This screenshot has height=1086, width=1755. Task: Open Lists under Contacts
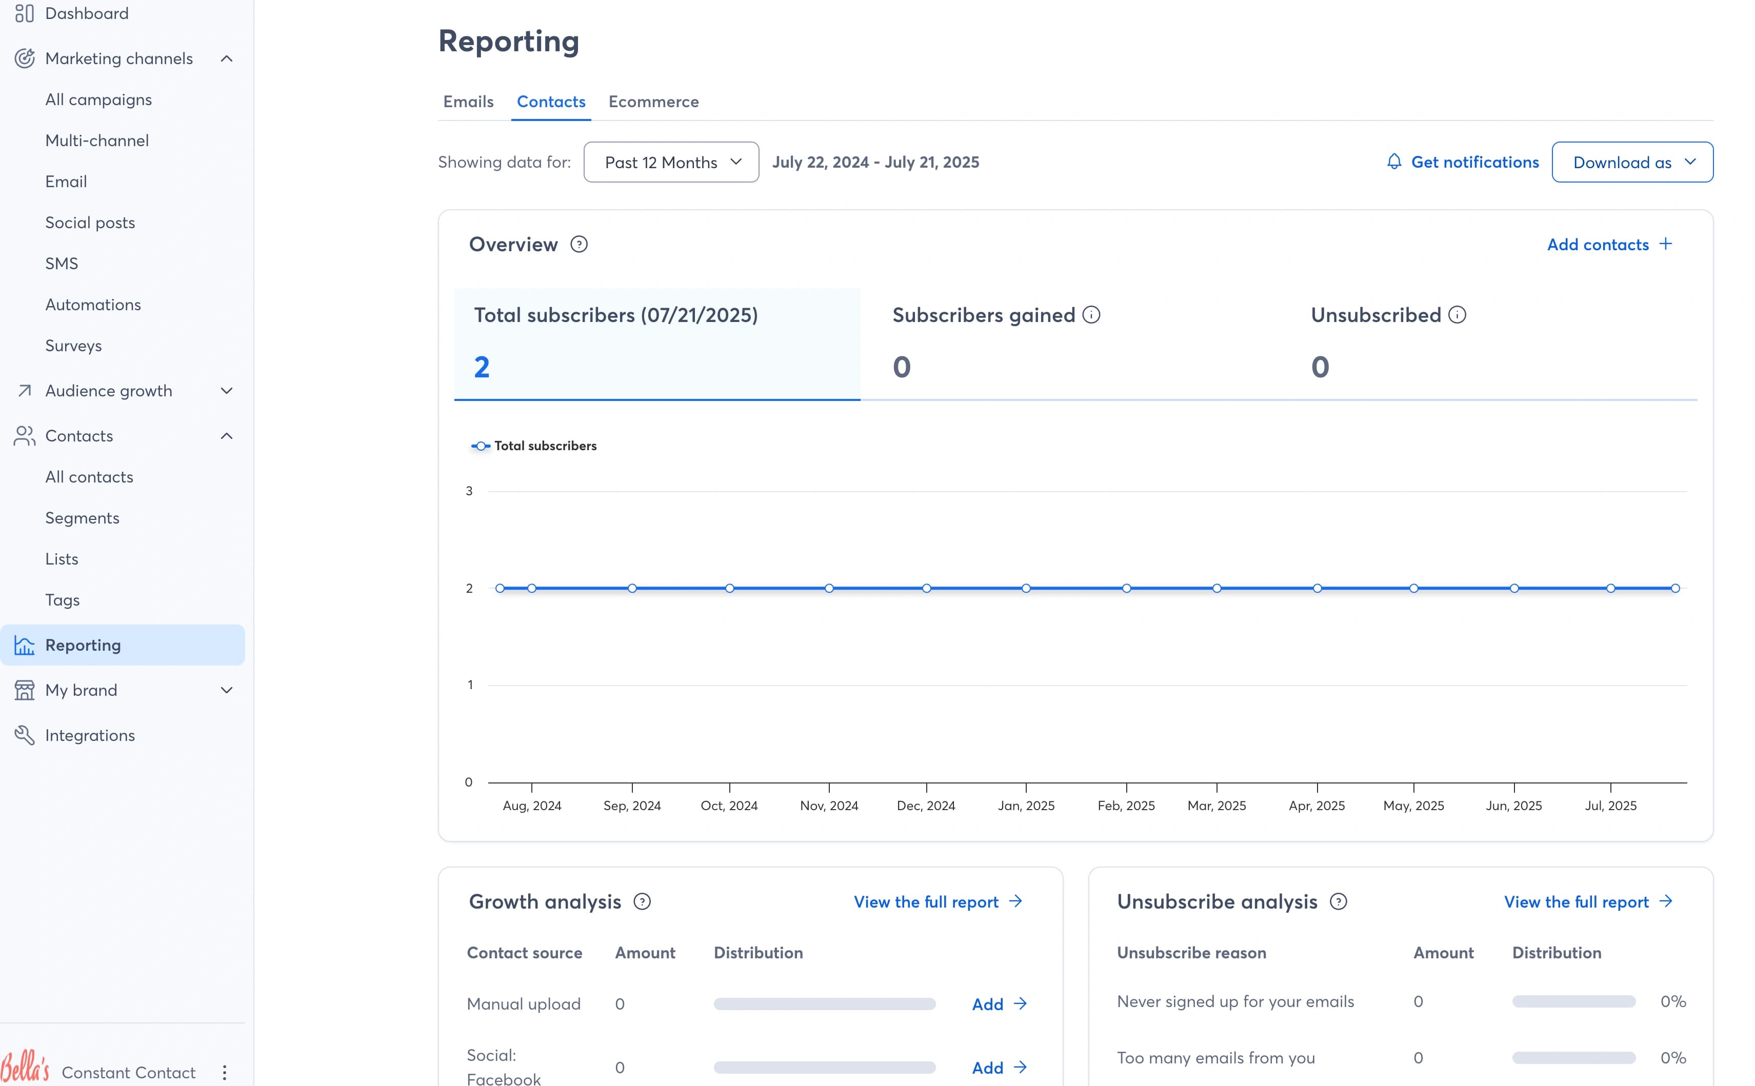pyautogui.click(x=62, y=559)
